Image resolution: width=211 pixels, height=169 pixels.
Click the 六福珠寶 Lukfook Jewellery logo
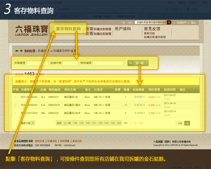[32, 31]
